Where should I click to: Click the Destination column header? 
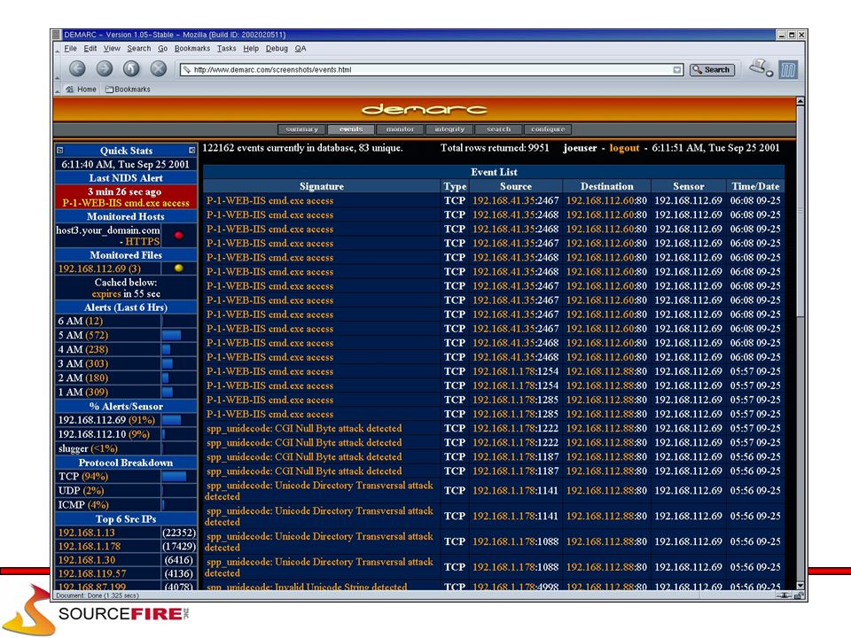(x=606, y=186)
